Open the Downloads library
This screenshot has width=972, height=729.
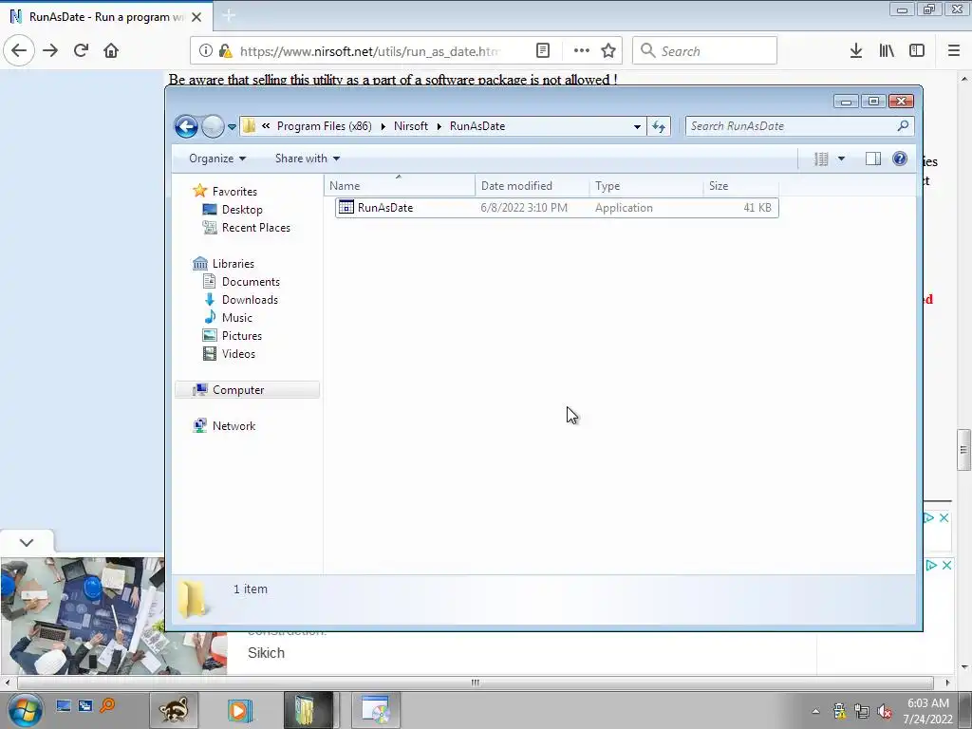pyautogui.click(x=250, y=299)
